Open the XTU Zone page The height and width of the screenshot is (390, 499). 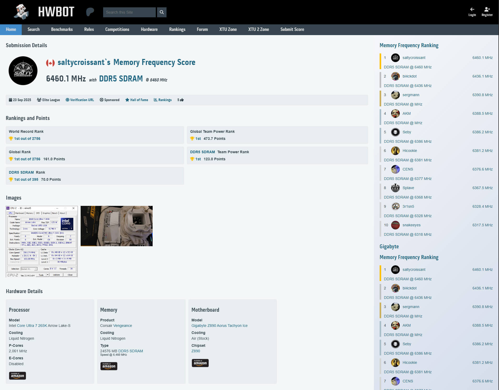click(x=228, y=30)
